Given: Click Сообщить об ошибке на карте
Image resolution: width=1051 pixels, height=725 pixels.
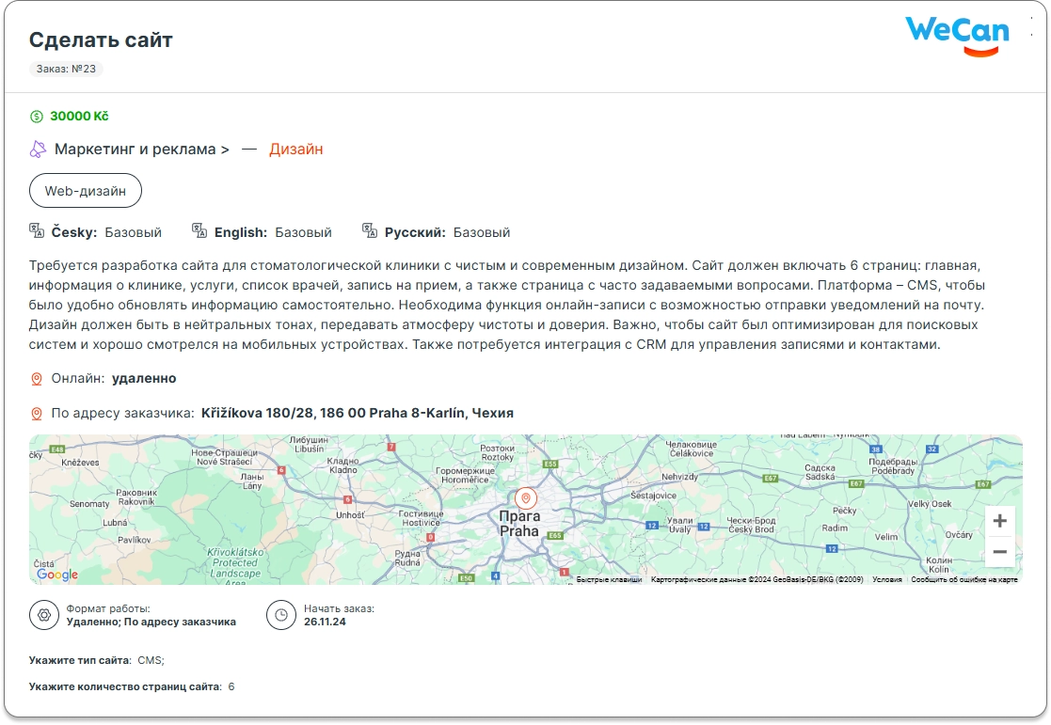Looking at the screenshot, I should click(963, 579).
